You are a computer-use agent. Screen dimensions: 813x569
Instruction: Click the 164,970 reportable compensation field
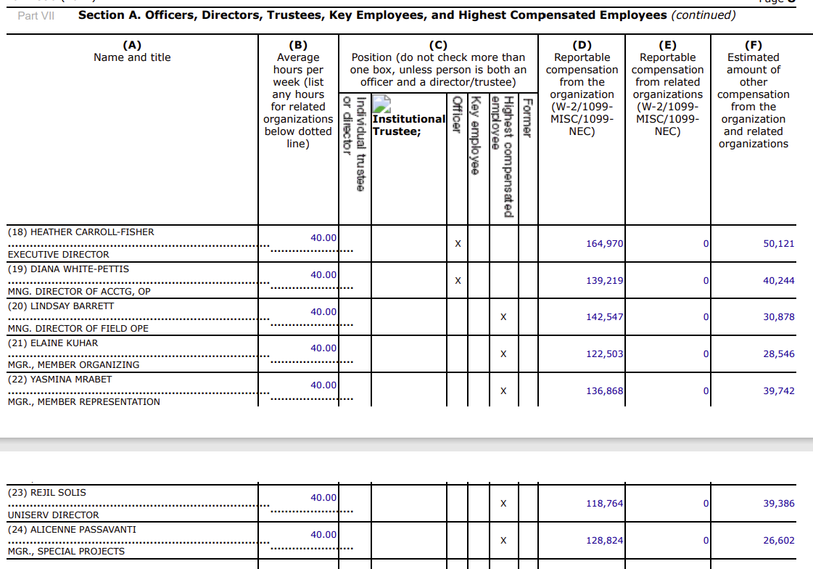coord(604,244)
